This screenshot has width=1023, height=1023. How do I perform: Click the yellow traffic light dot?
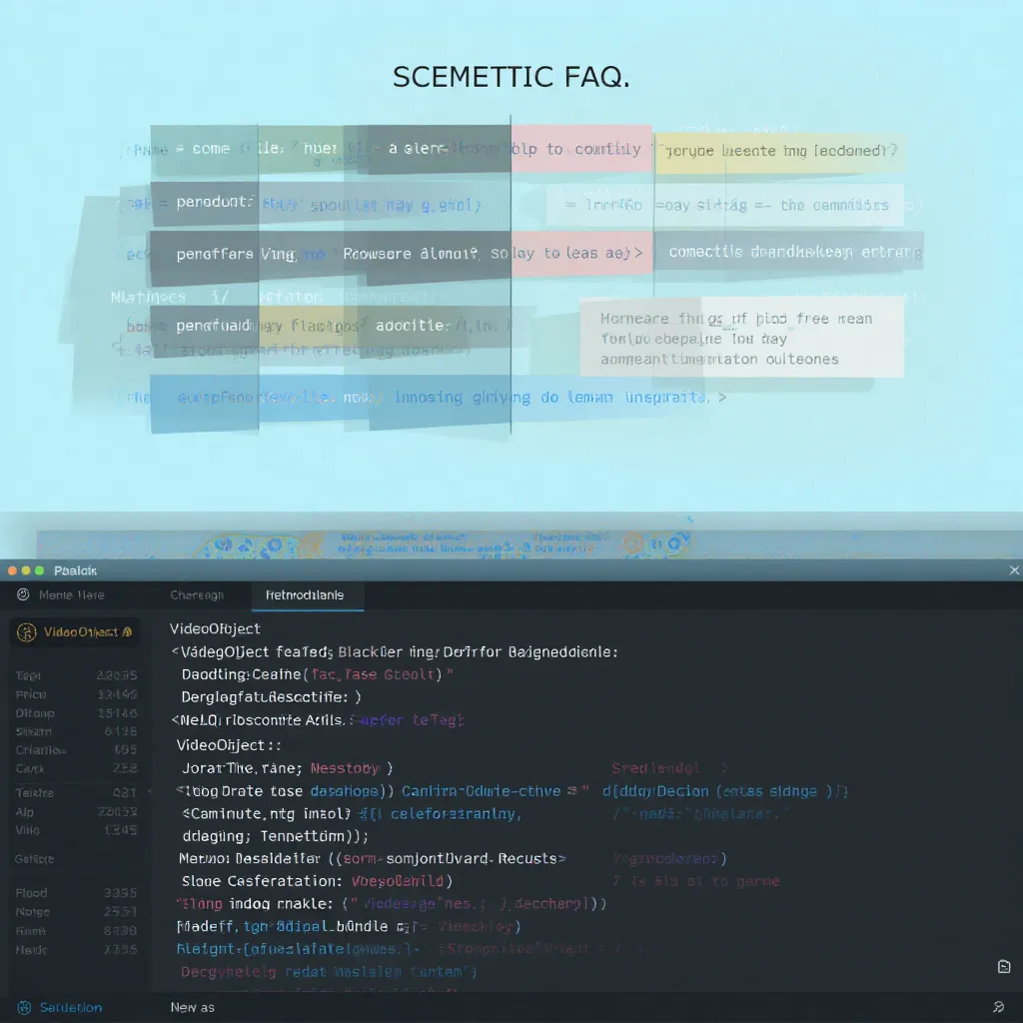26,570
